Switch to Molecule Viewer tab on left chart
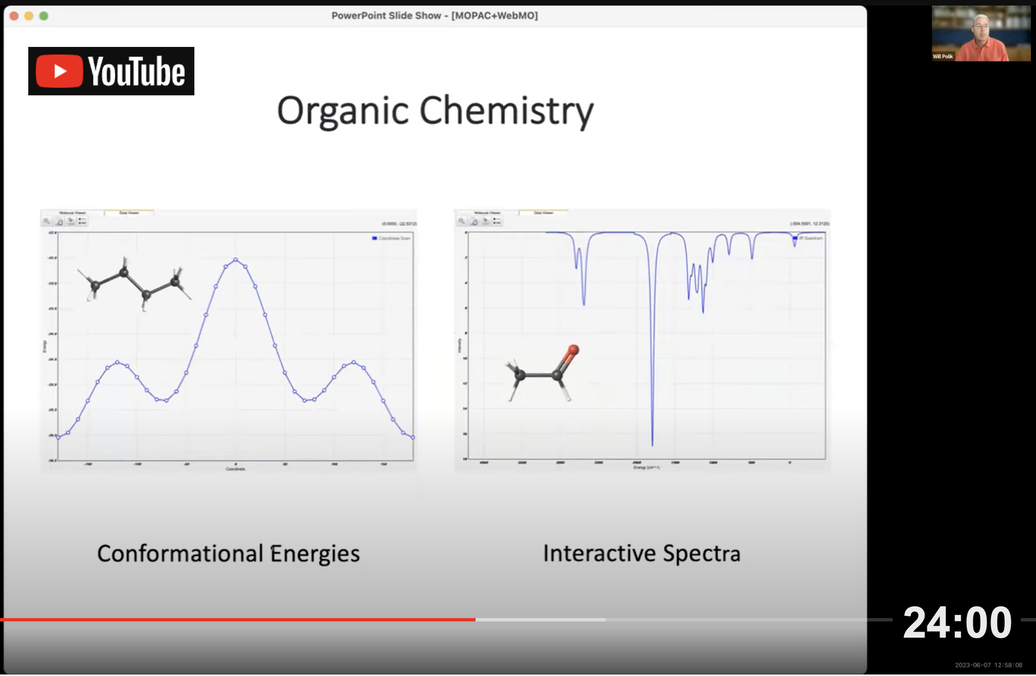The image size is (1036, 676). click(x=73, y=213)
